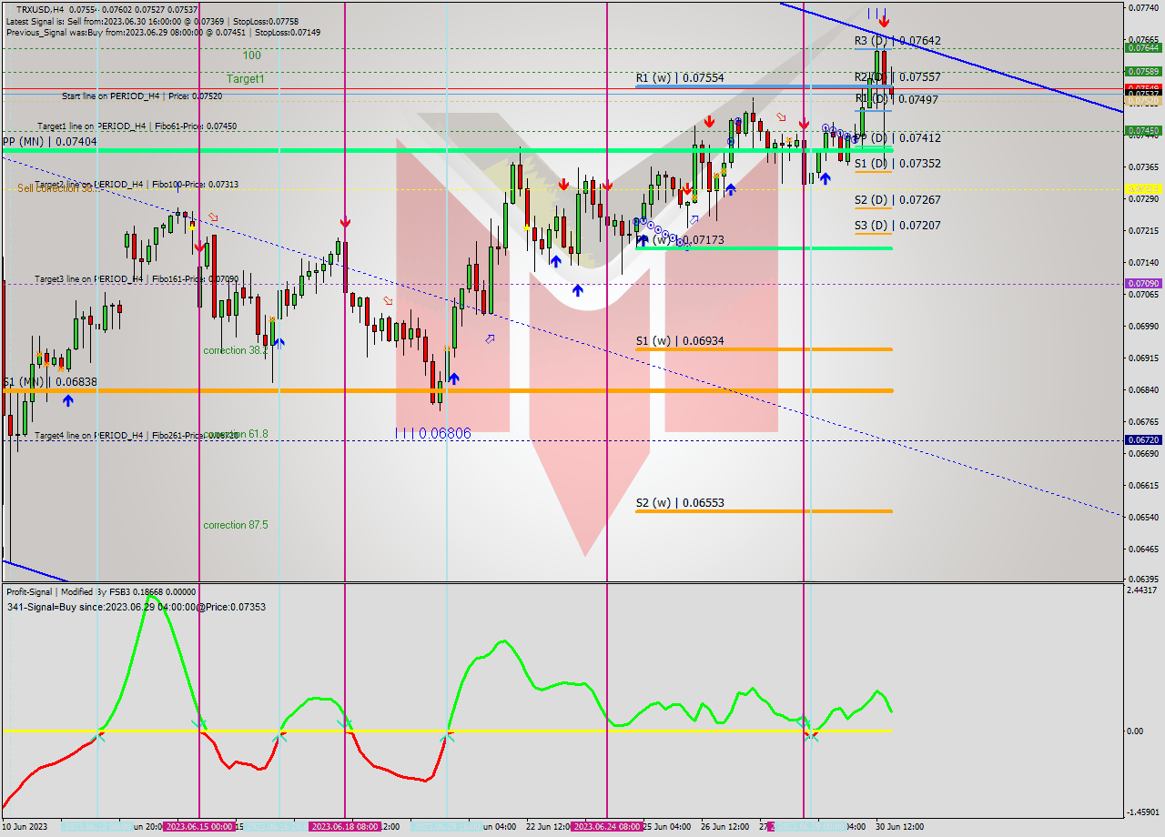This screenshot has width=1165, height=837.
Task: Click the green 0.07589 price axis tag
Action: [x=1144, y=71]
